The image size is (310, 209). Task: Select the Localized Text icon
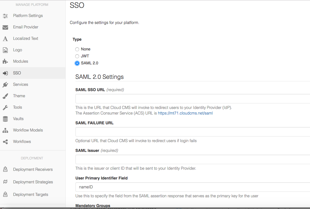[5, 38]
